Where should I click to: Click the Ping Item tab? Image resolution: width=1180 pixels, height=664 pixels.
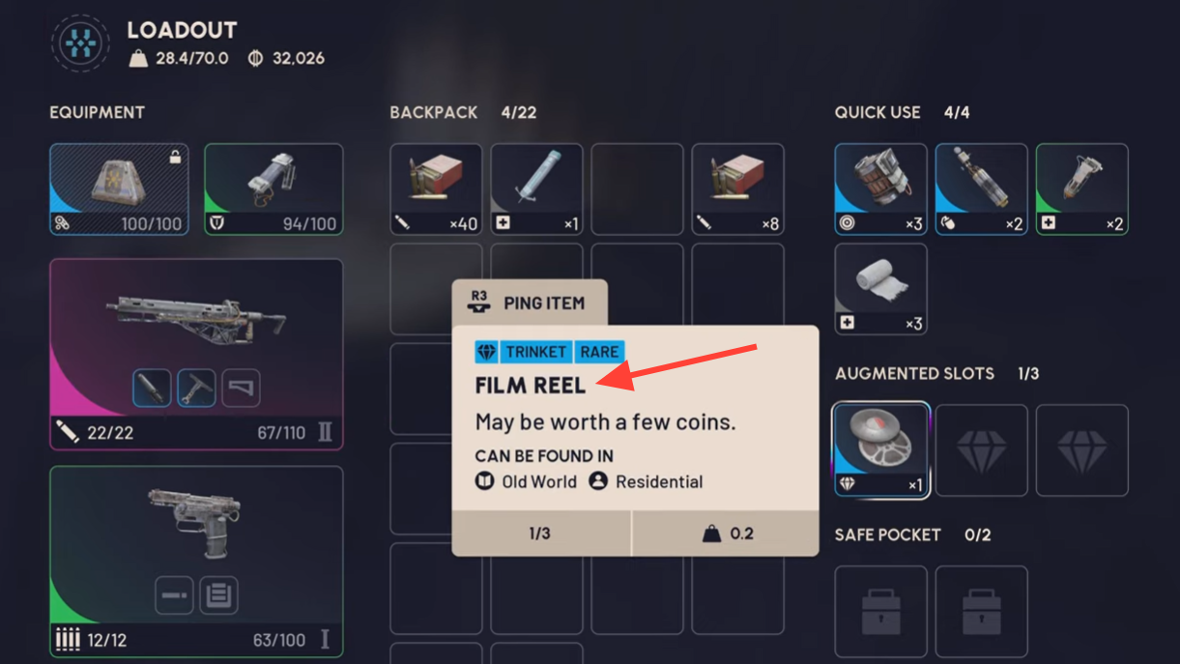pyautogui.click(x=530, y=303)
